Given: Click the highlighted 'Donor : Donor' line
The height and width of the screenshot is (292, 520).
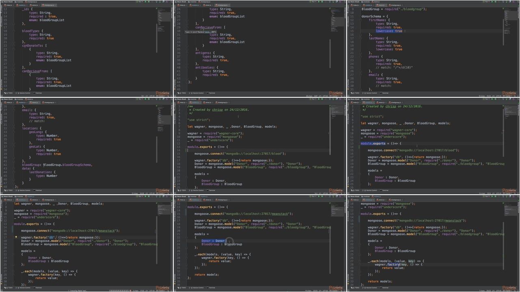Looking at the screenshot, I should [x=214, y=241].
